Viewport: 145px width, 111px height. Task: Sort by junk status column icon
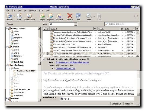(x=122, y=29)
